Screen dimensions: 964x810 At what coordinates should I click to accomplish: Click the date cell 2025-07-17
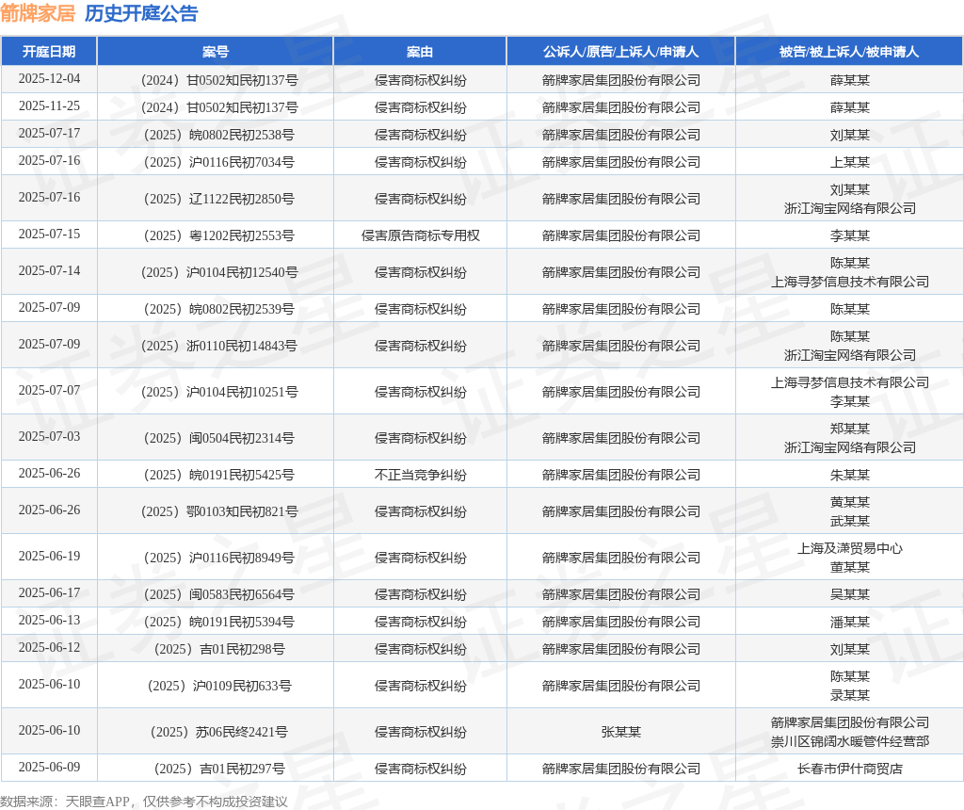coord(49,134)
